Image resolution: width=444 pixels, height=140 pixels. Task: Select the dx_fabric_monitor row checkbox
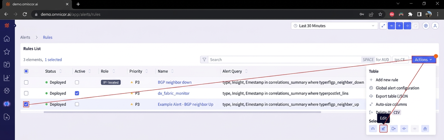point(26,93)
